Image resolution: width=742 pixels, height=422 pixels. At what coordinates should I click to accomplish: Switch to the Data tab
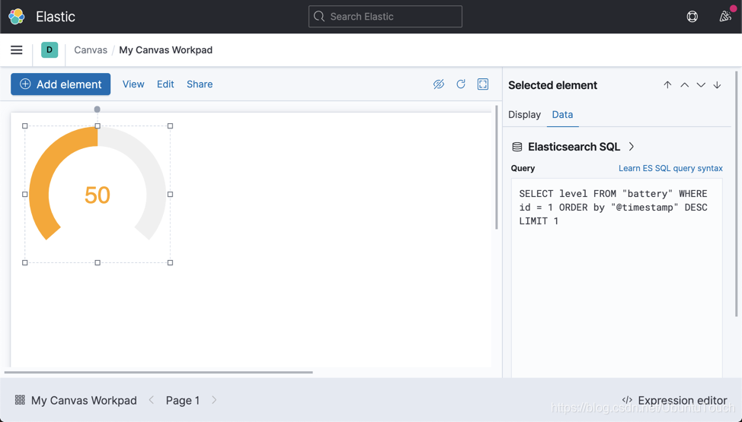coord(563,115)
